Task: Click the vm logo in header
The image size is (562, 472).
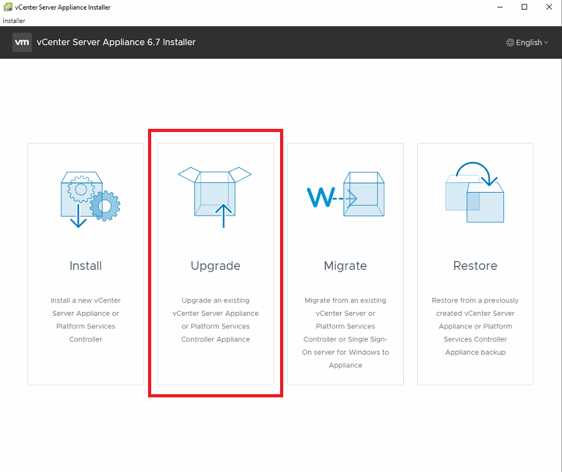Action: point(22,42)
